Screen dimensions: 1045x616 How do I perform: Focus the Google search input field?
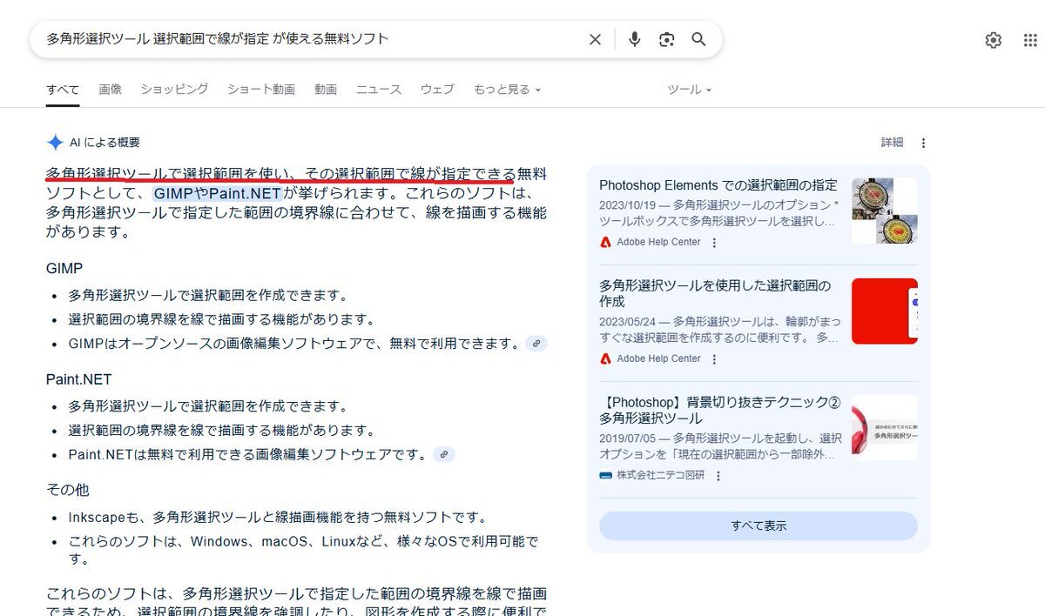tap(305, 39)
